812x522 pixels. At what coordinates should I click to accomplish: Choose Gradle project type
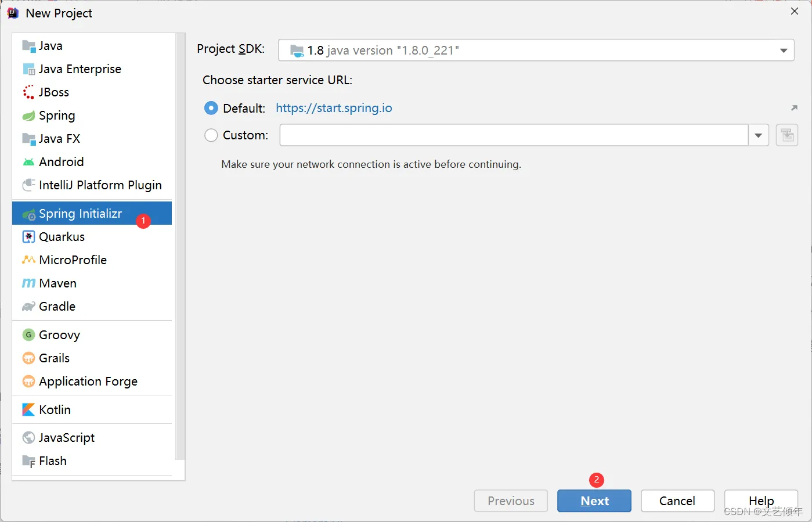[92, 307]
